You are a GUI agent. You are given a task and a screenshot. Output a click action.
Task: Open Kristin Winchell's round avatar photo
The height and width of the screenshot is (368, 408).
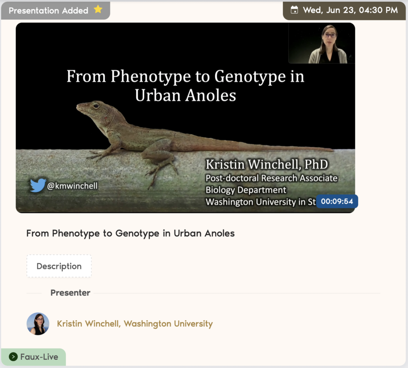pos(38,324)
